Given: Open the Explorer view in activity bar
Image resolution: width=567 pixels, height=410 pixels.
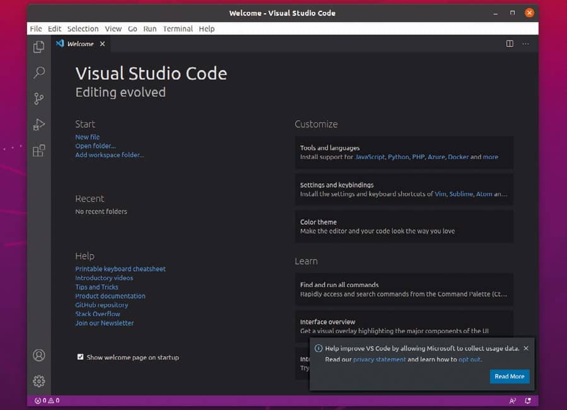Looking at the screenshot, I should pos(38,47).
